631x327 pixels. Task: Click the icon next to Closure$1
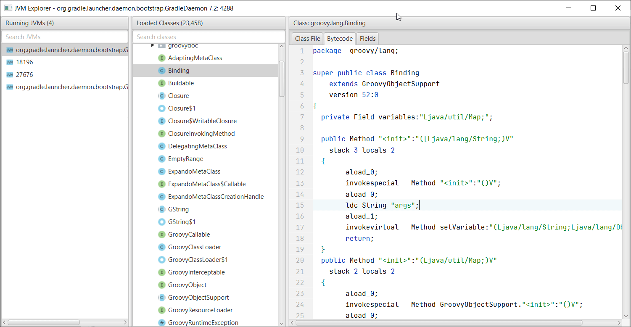pyautogui.click(x=161, y=108)
